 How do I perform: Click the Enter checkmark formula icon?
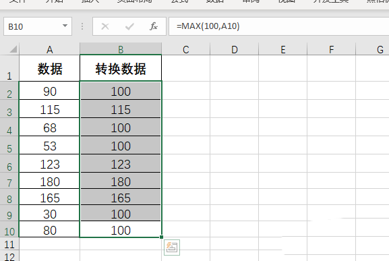[129, 26]
